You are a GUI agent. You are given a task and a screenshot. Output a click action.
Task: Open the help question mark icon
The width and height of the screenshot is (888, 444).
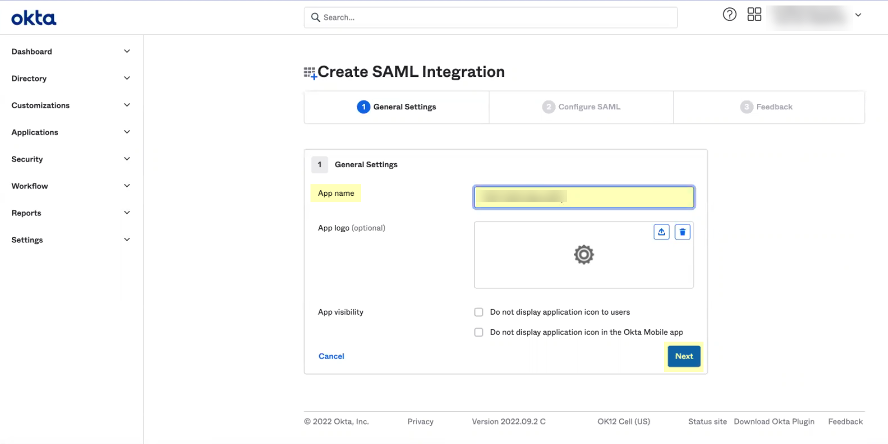tap(729, 14)
